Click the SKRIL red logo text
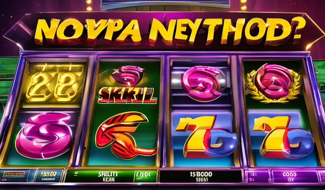 pos(127,95)
